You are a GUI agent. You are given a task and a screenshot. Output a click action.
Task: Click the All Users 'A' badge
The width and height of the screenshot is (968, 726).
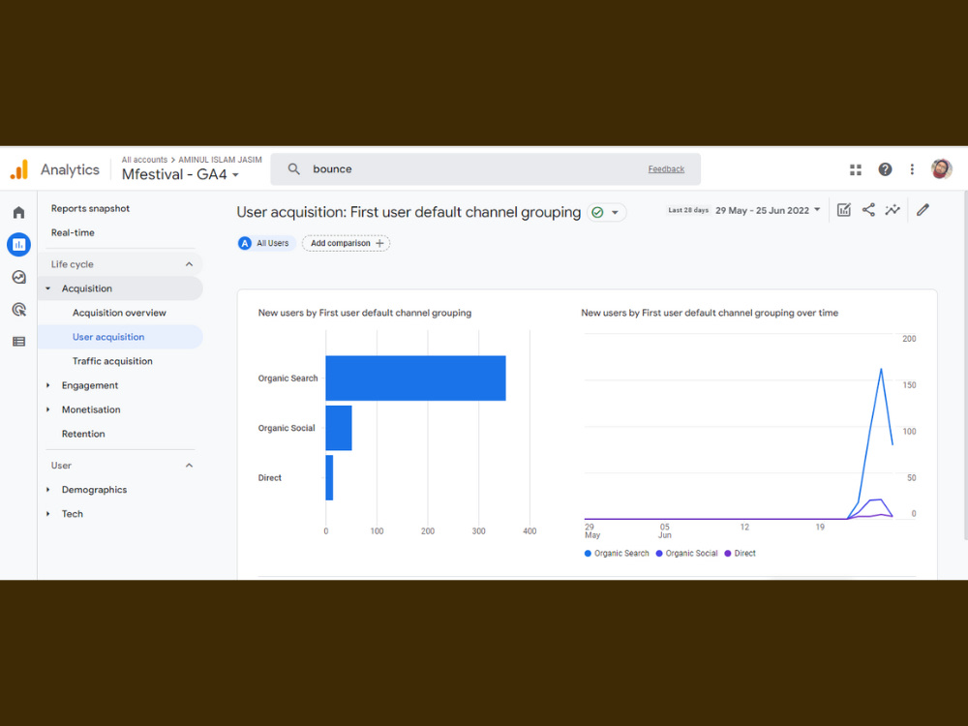tap(245, 243)
